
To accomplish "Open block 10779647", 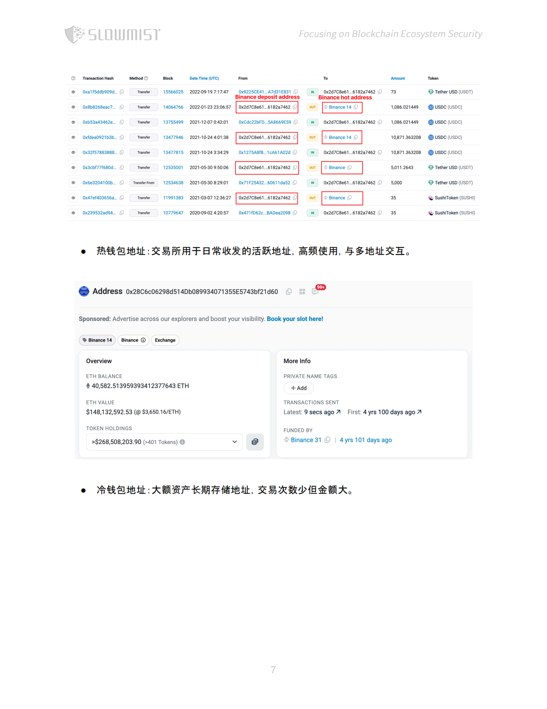I will pos(173,213).
